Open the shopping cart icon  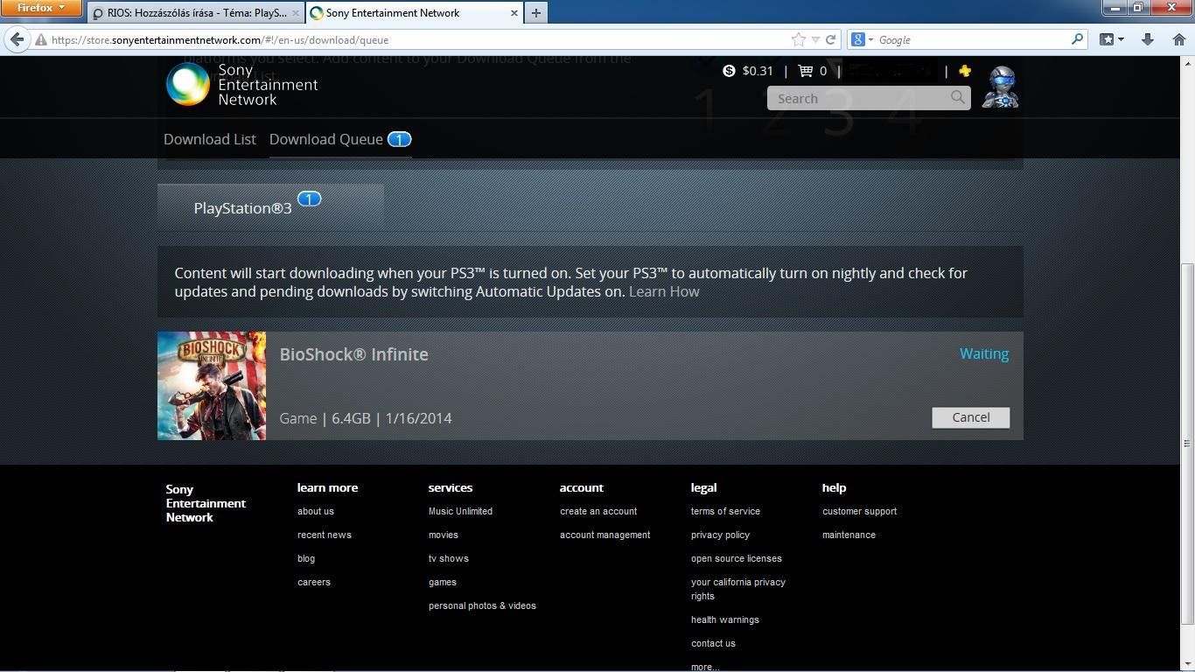tap(806, 71)
